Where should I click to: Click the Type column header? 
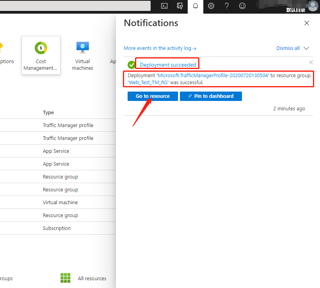[48, 113]
